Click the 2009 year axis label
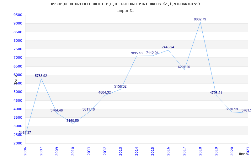251x157 pixels. coord(57,151)
